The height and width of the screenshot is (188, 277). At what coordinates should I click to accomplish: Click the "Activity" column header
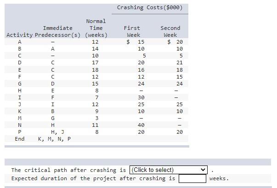tap(20, 35)
